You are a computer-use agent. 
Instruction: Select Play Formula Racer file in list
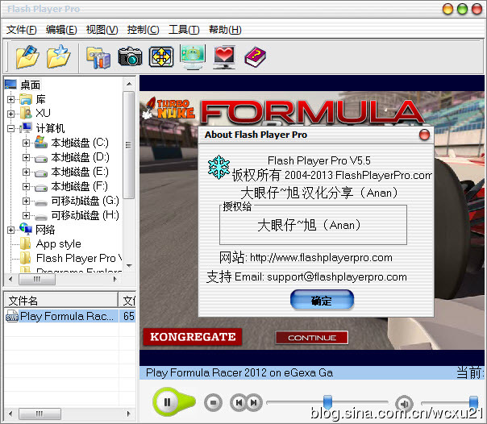pos(65,317)
